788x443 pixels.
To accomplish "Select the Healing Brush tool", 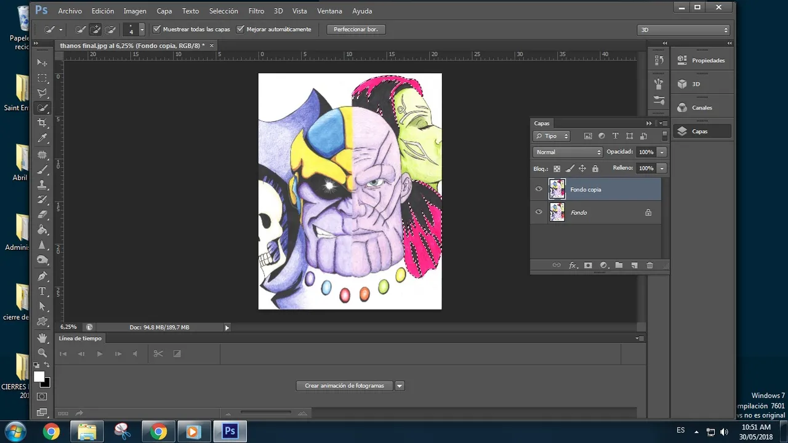I will pos(42,154).
